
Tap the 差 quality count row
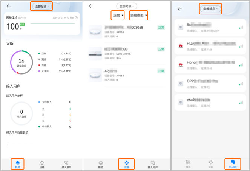pos(57,121)
